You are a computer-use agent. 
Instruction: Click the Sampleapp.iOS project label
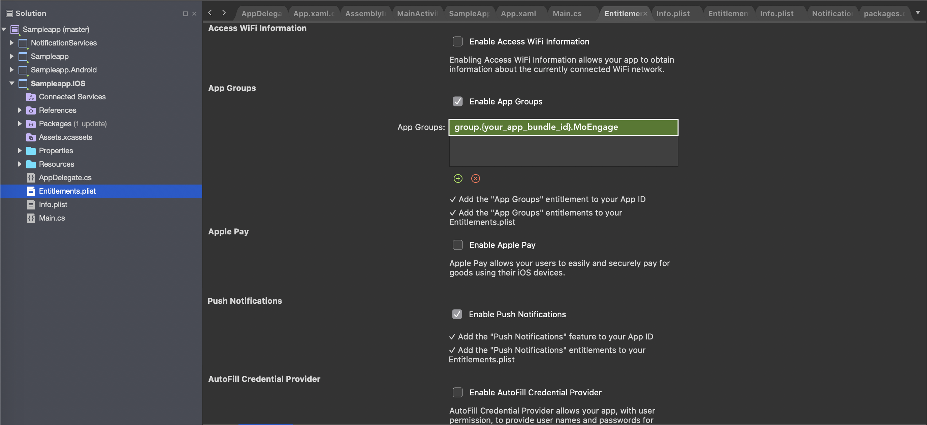point(58,84)
